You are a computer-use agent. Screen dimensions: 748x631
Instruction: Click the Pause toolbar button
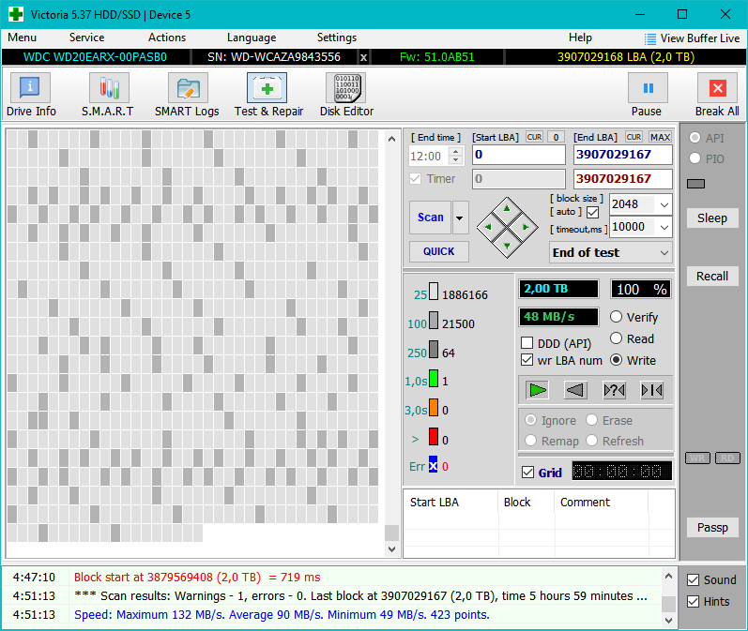point(647,95)
